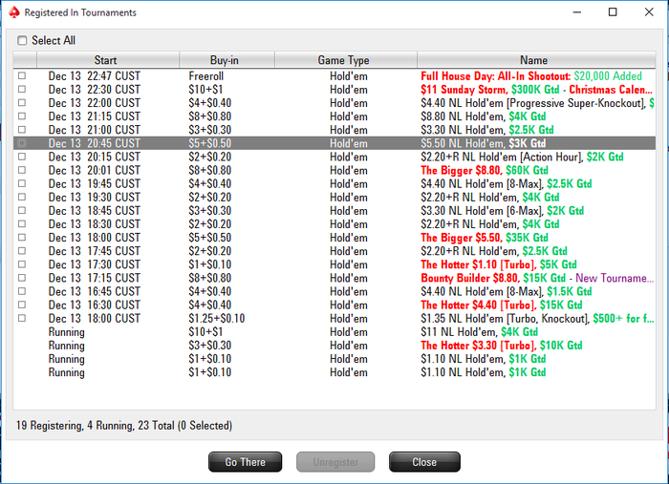The image size is (669, 484).
Task: Click 'Dec 13 22:47 CUST' start time
Action: point(95,76)
